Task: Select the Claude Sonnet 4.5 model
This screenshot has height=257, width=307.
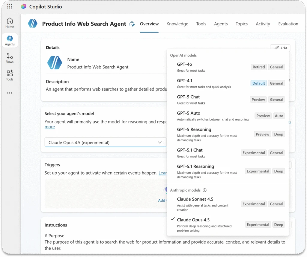Action: coord(195,199)
